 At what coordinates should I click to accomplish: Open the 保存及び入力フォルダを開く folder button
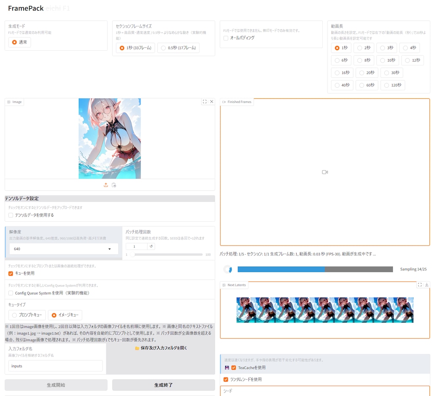click(x=161, y=348)
